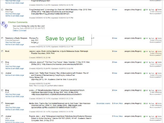Copy the Television or Radio Program citation
The width and height of the screenshot is (164, 123).
(152, 38)
